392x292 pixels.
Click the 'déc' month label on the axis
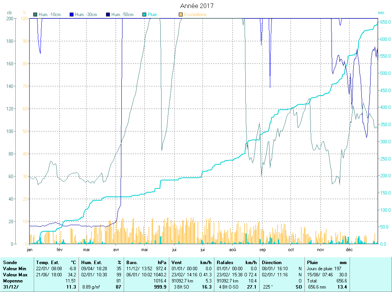349,250
